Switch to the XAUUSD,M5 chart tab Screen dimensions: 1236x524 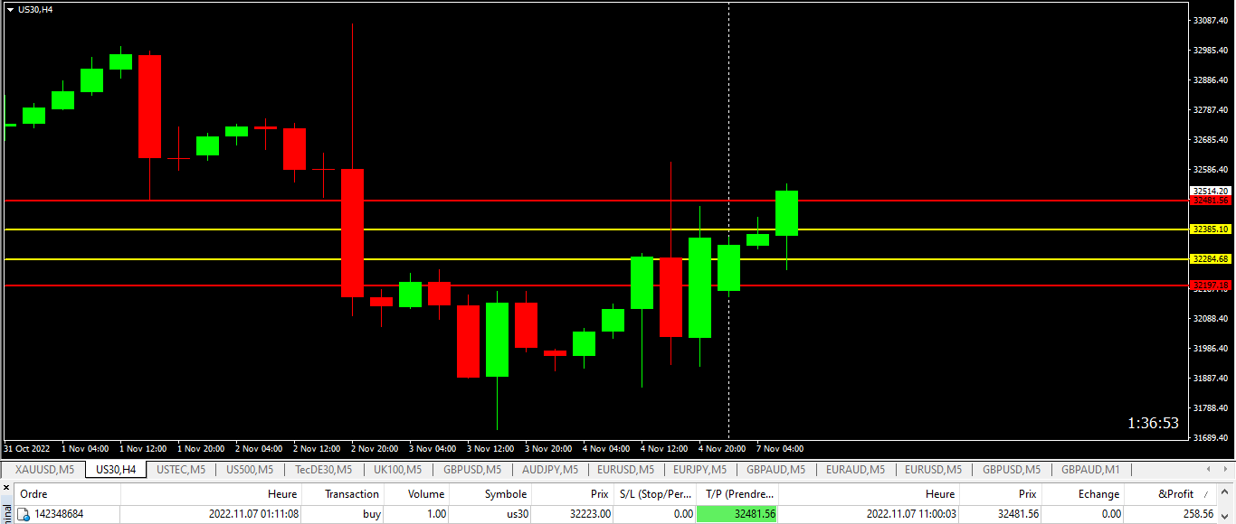point(45,470)
